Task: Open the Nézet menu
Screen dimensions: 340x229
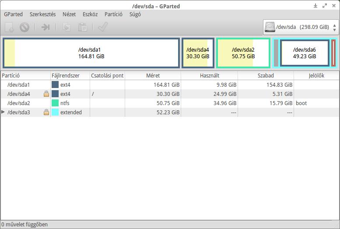Action: tap(69, 14)
